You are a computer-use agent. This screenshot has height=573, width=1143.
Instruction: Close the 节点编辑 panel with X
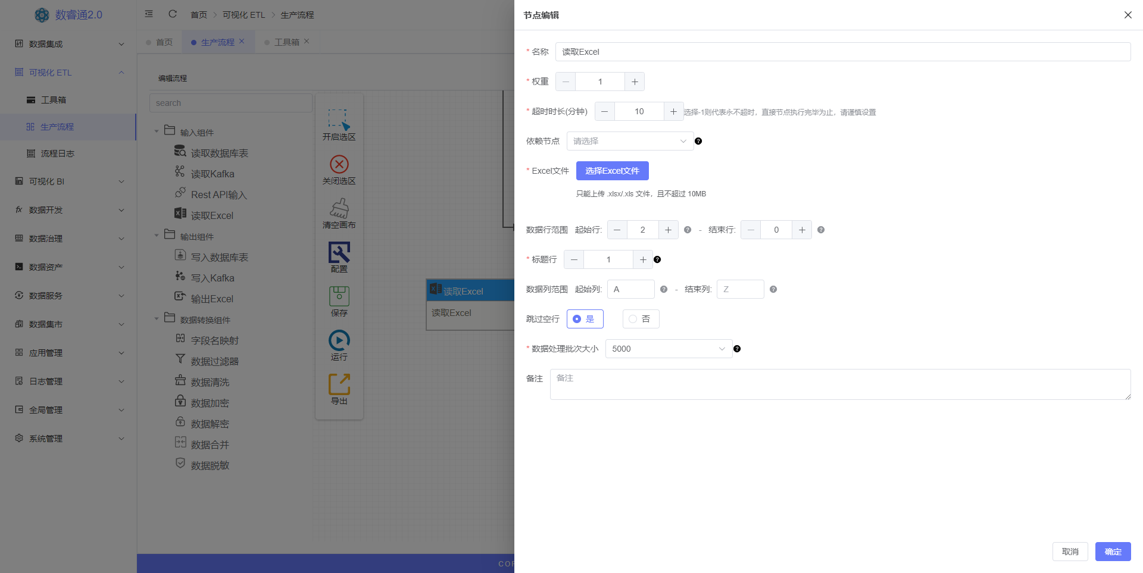(1128, 15)
